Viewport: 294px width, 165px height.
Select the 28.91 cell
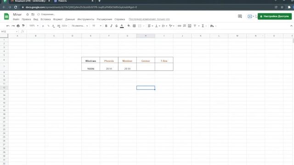click(x=109, y=67)
